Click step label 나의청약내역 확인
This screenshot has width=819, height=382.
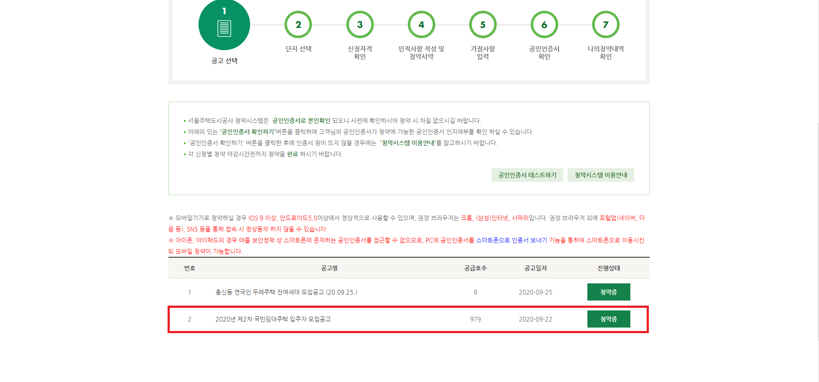(606, 53)
